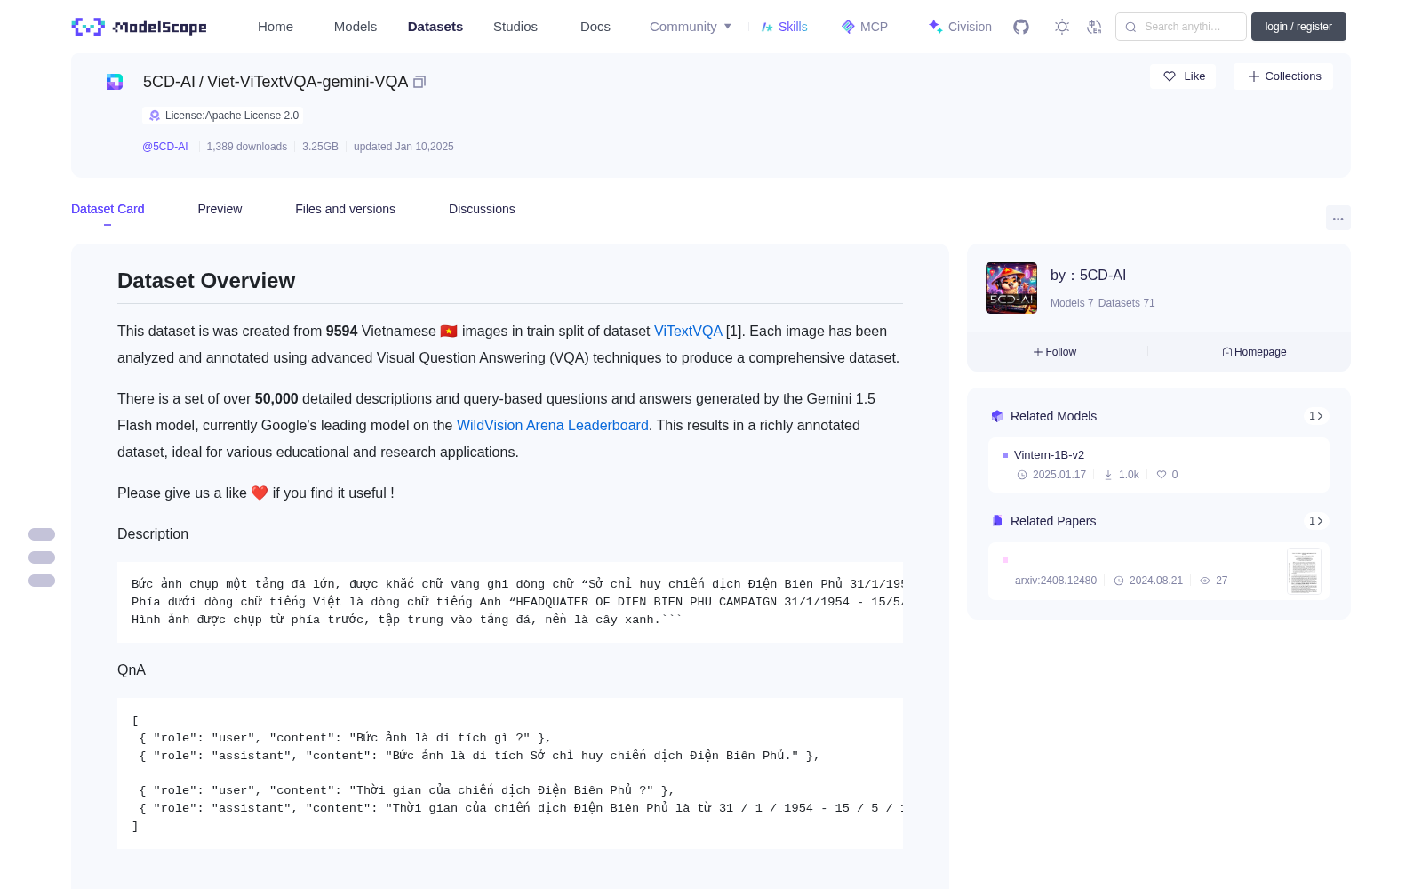1422x889 pixels.
Task: Open the MCP link
Action: click(x=865, y=27)
